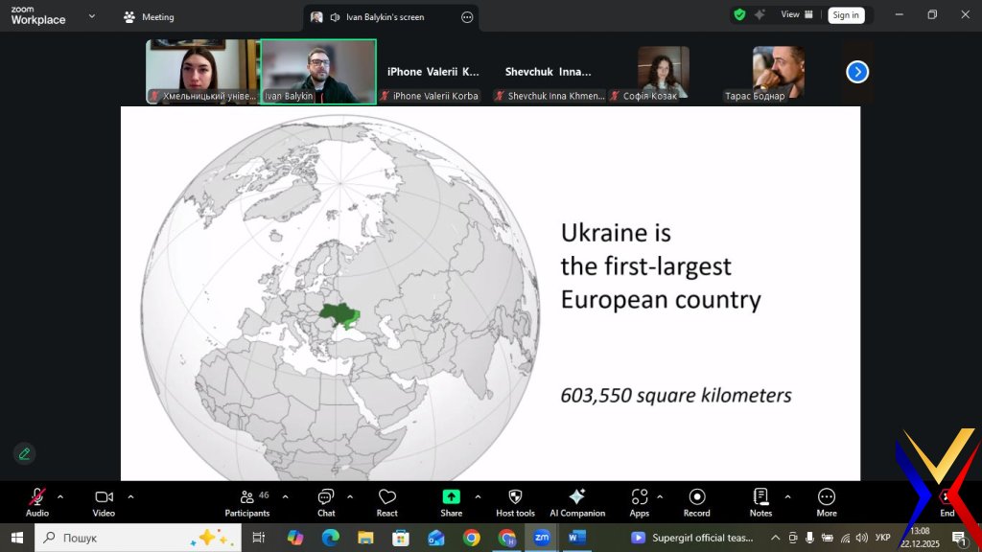Screen dimensions: 982x552
Task: Show next participants with blue arrow
Action: pos(857,72)
